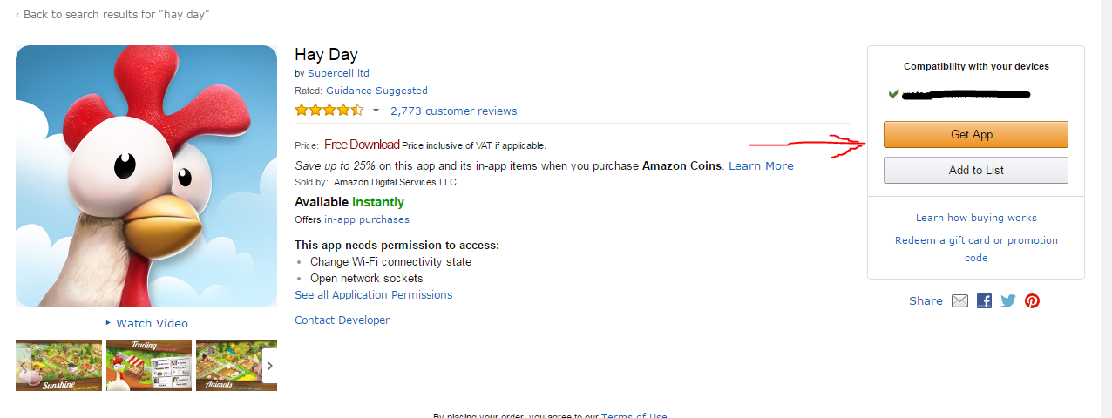The image size is (1112, 418).
Task: Expand the rating breakdown dropdown arrow
Action: pyautogui.click(x=376, y=111)
